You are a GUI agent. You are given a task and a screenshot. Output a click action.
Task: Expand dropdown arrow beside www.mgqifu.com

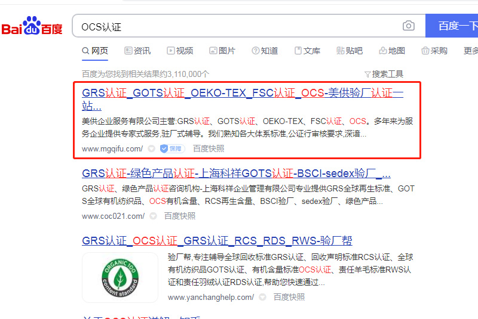[x=151, y=148]
